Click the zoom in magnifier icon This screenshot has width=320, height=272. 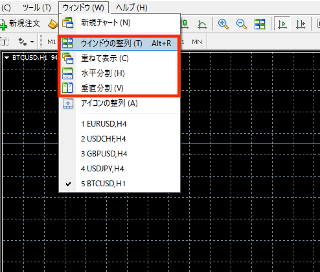(223, 24)
